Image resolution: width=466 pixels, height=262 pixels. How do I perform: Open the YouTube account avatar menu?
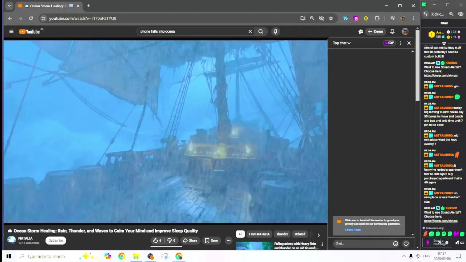[405, 32]
